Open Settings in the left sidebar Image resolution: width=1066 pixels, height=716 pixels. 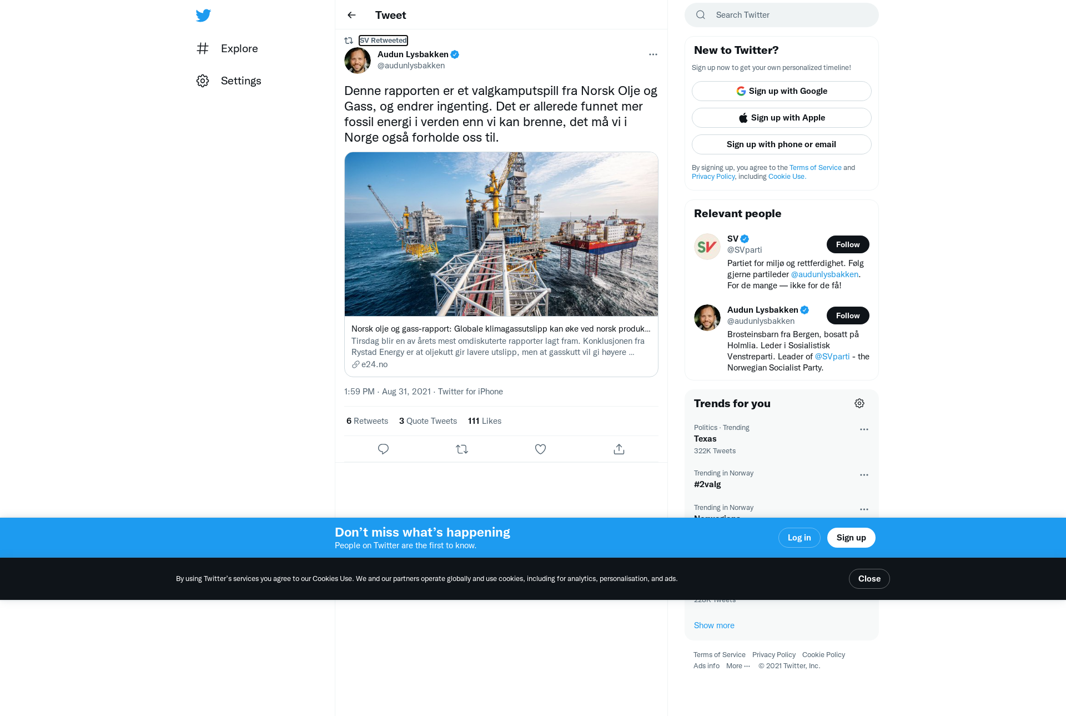pos(229,81)
